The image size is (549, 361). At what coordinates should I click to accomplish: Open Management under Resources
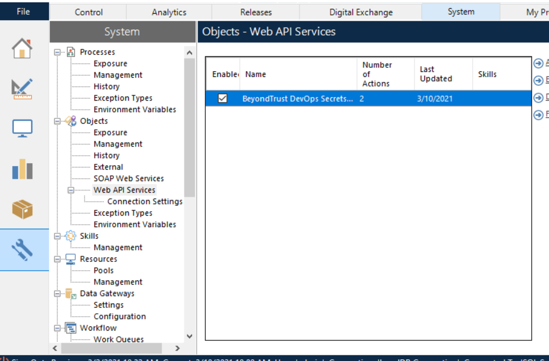coord(118,282)
